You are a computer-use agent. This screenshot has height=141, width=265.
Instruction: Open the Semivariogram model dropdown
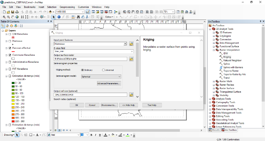pos(119,76)
